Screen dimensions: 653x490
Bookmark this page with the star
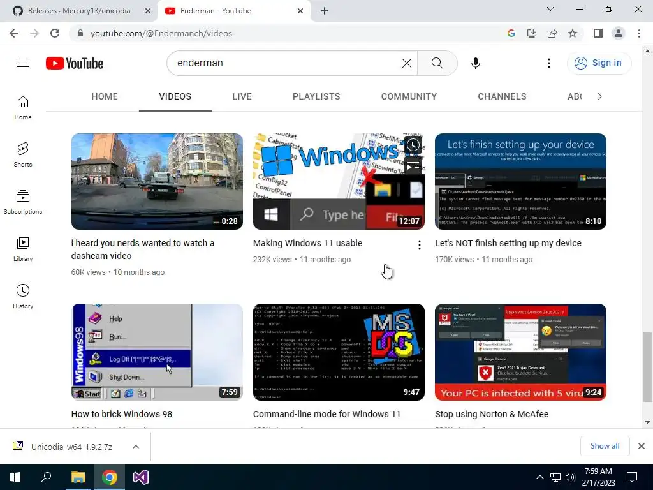coord(573,33)
